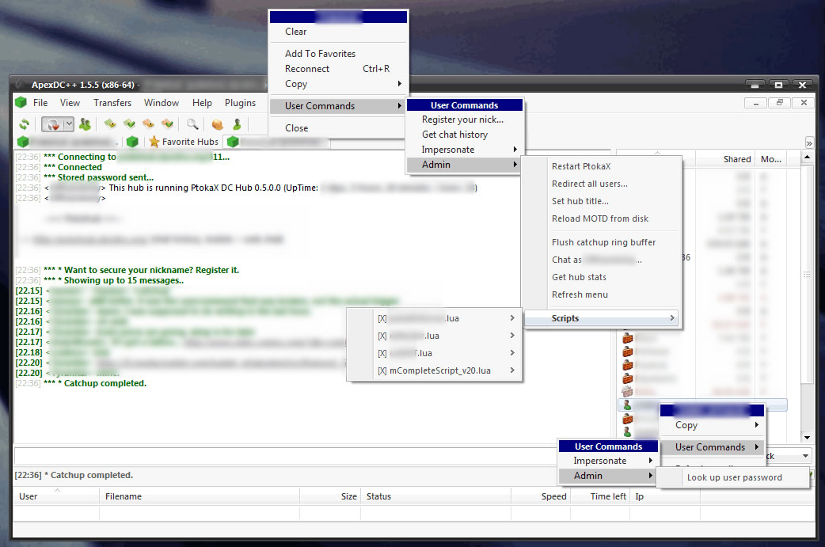Select User Commands below the hub menu's Copy
The width and height of the screenshot is (825, 547).
point(338,106)
